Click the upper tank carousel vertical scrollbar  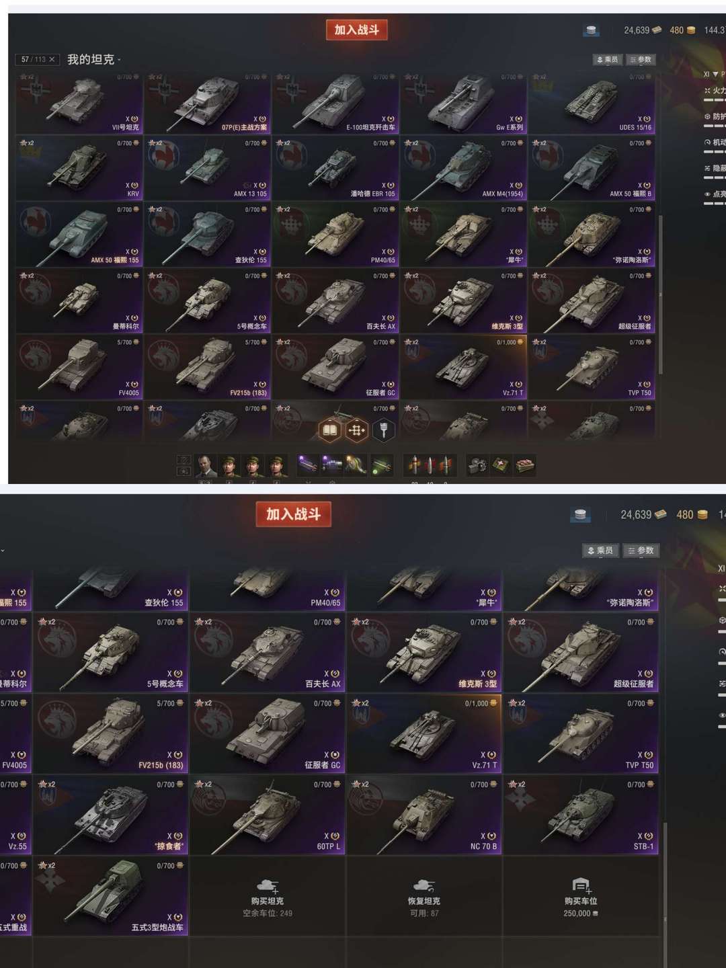click(x=661, y=296)
